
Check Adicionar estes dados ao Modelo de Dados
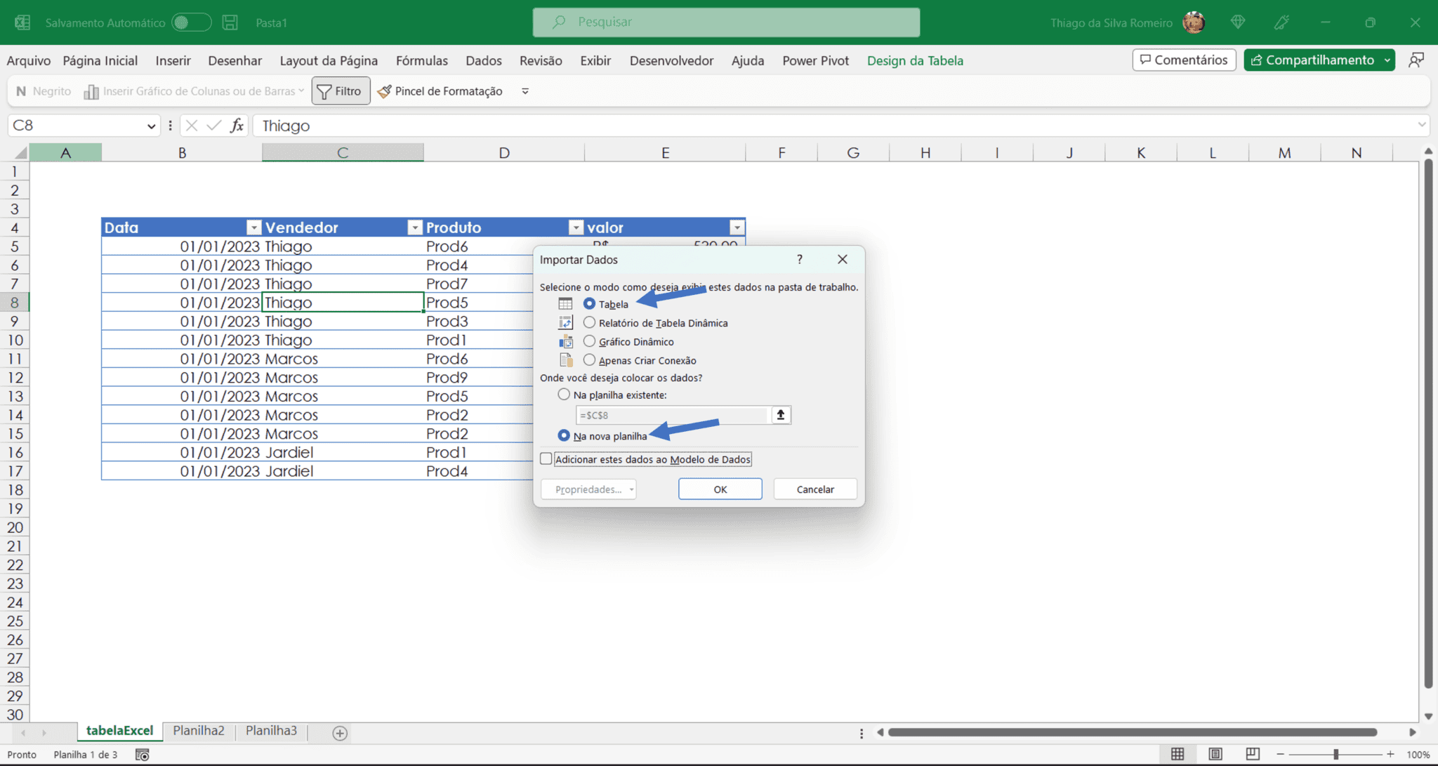(546, 458)
